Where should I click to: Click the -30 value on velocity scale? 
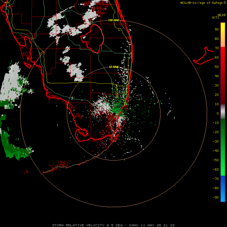(216, 141)
